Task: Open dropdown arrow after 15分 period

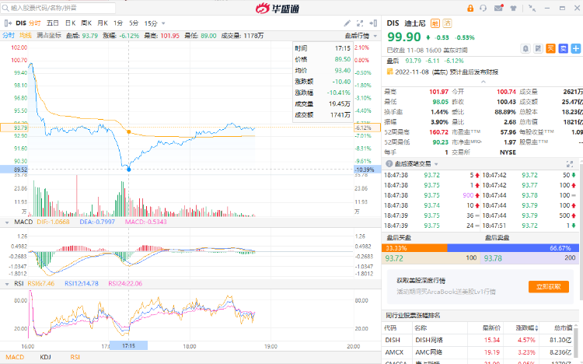Action: click(x=163, y=23)
